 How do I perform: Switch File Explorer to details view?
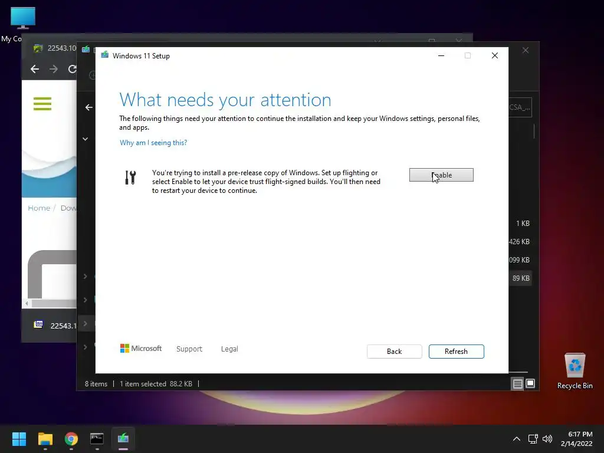click(517, 383)
